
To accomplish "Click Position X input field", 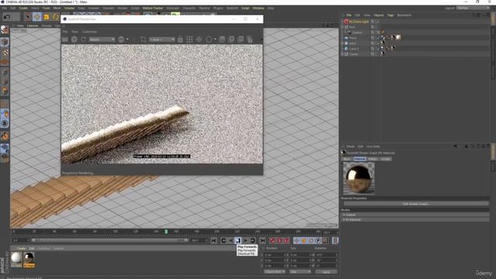I will [275, 255].
